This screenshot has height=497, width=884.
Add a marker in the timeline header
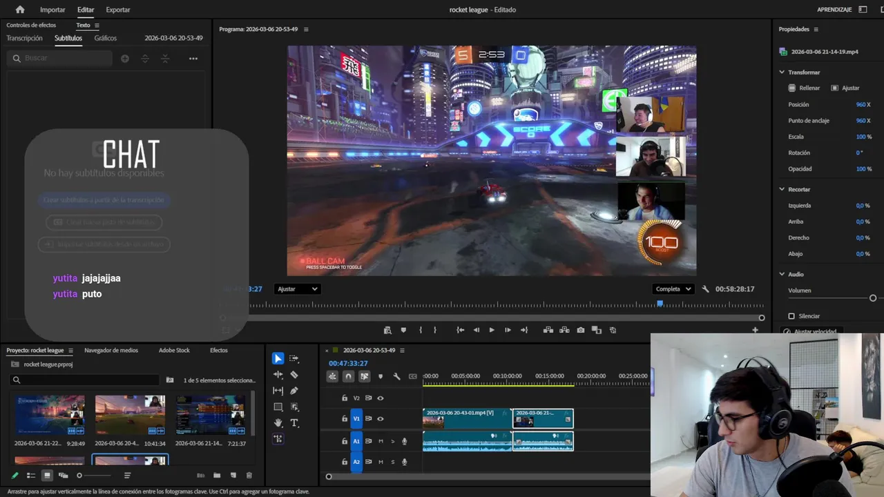coord(380,376)
